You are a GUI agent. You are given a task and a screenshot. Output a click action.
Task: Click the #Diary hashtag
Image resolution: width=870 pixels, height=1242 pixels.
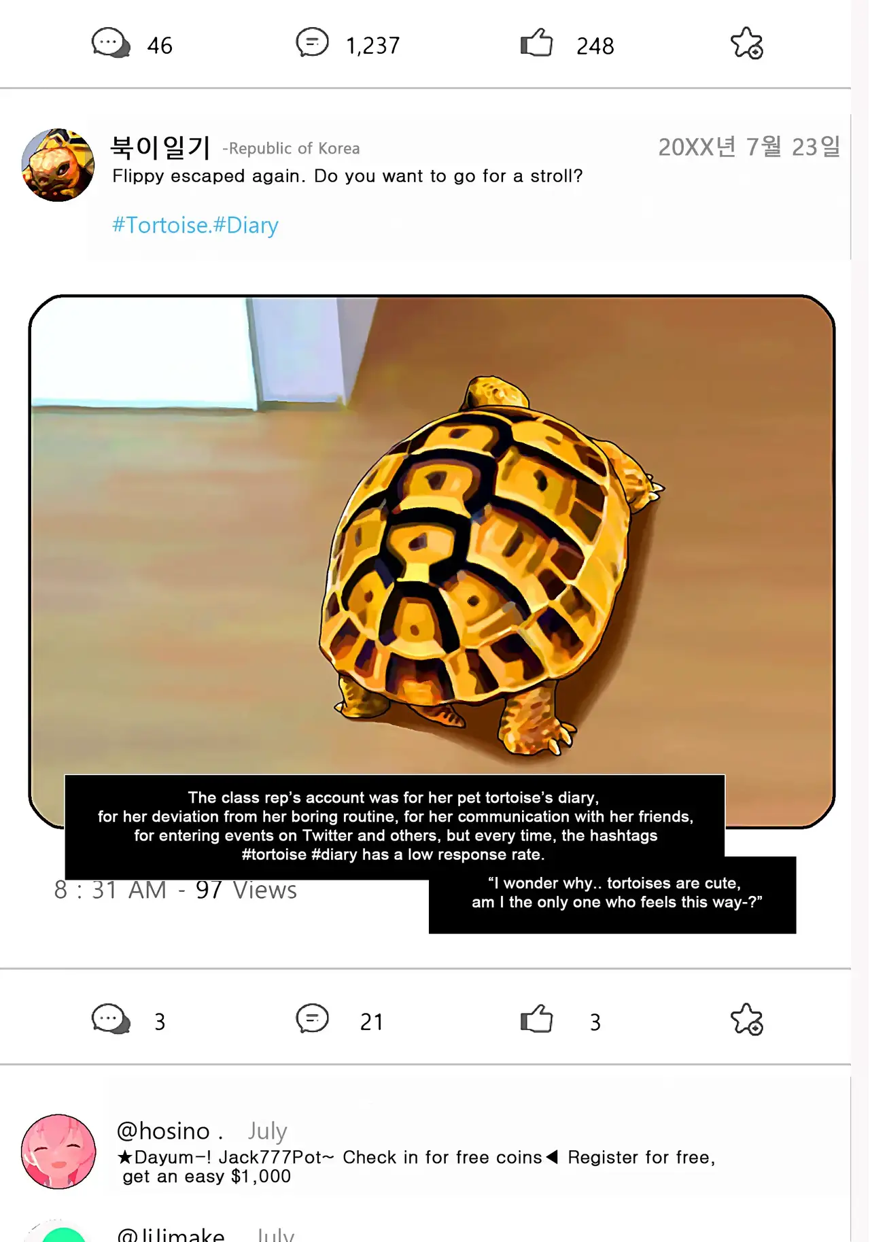point(245,225)
